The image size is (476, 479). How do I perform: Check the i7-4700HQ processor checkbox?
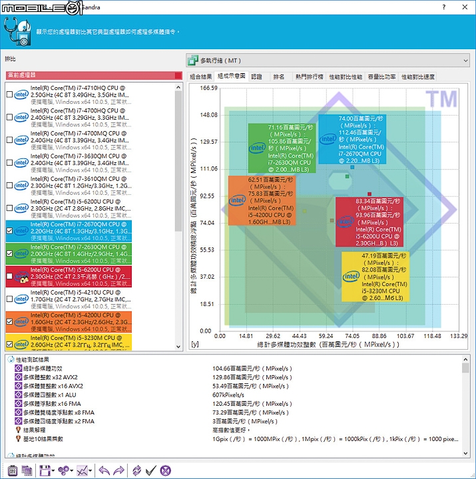(9, 117)
